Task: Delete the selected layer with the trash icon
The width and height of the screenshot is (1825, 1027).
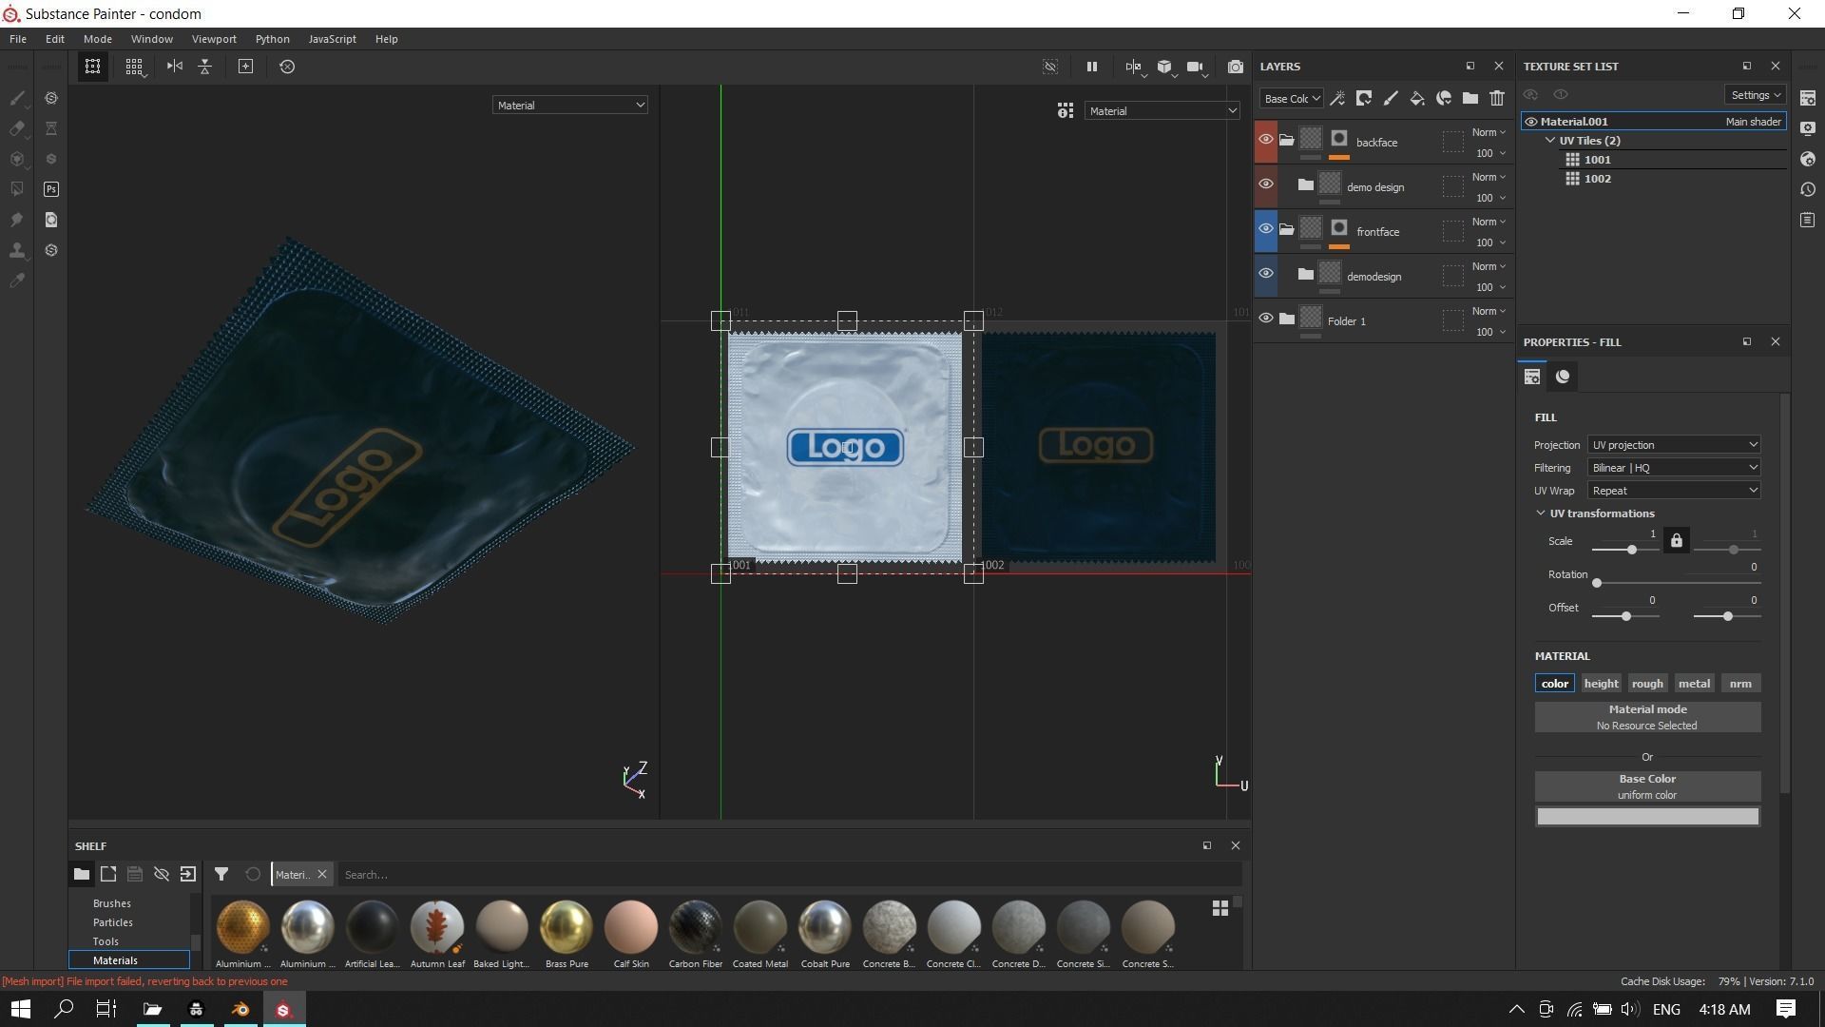Action: click(1497, 98)
